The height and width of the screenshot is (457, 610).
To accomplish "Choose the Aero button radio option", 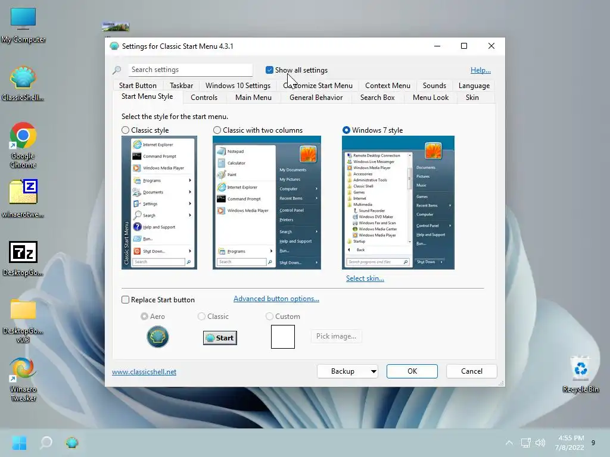I will (144, 317).
